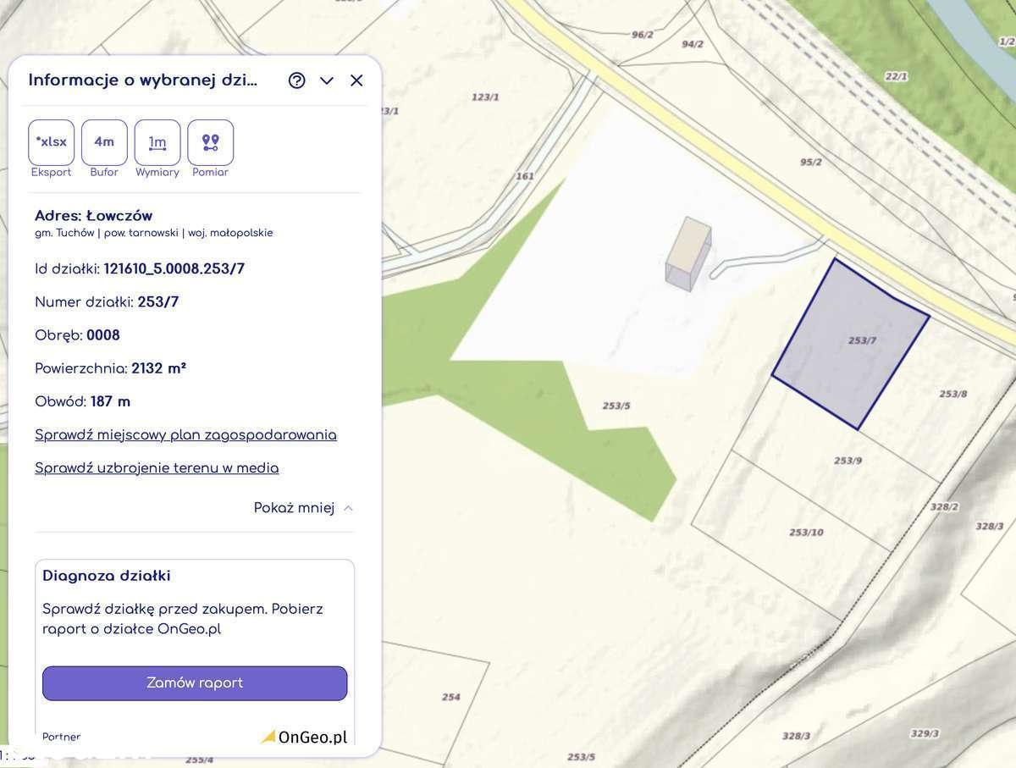Start the Pomiar measurement tool
The image size is (1016, 768).
(x=210, y=142)
